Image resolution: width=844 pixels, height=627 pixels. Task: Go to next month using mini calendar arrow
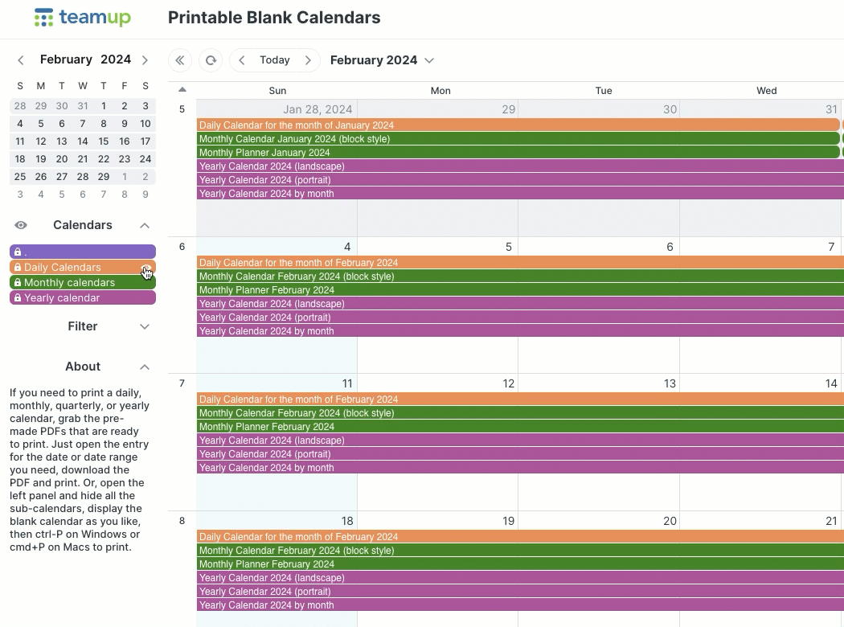pyautogui.click(x=145, y=59)
